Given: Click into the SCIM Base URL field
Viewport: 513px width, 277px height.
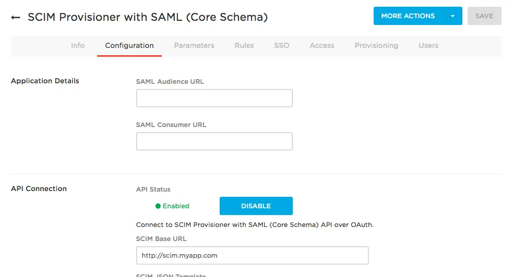Looking at the screenshot, I should coord(252,256).
